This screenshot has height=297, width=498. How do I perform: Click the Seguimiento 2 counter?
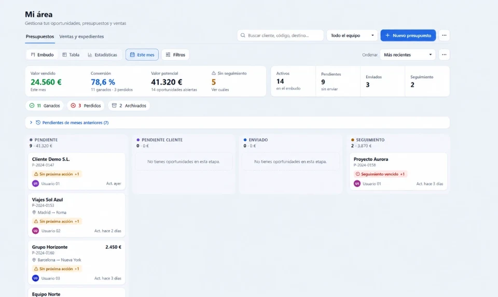427,81
